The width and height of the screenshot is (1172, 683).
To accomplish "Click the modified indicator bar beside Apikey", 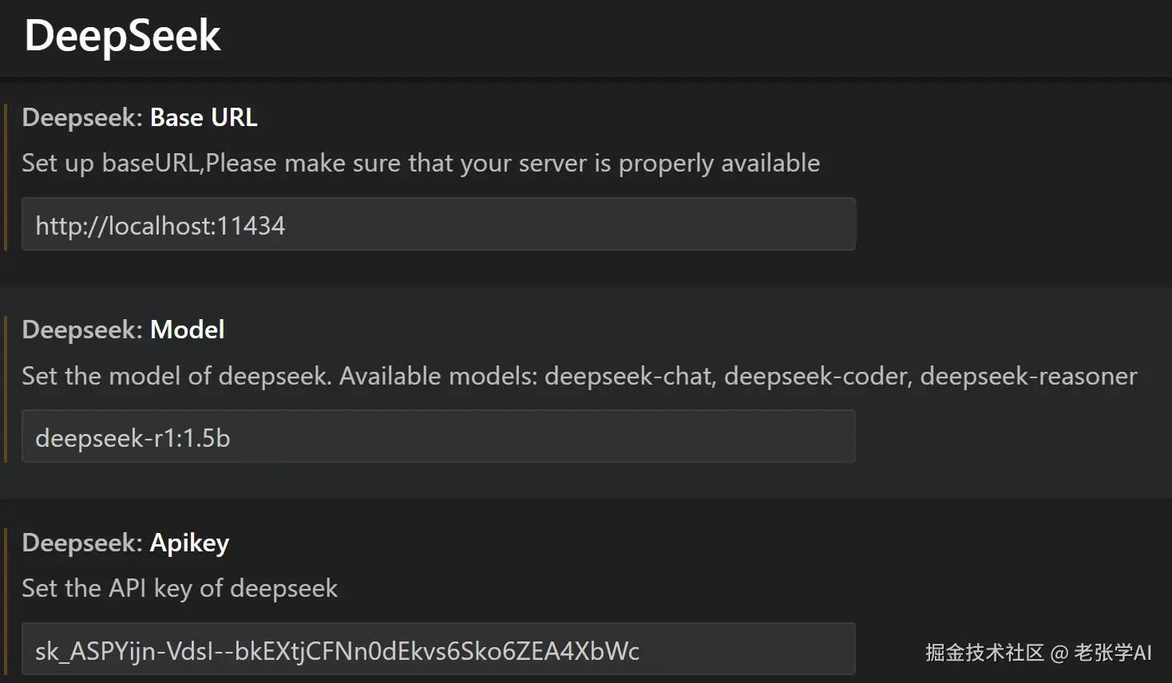I will click(x=6, y=602).
